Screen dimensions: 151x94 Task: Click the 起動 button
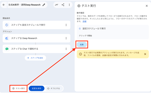point(82,44)
